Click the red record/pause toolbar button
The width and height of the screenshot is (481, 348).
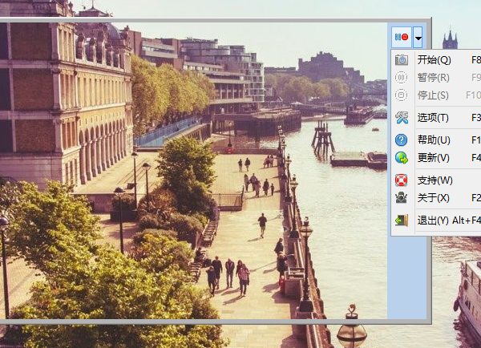[401, 38]
